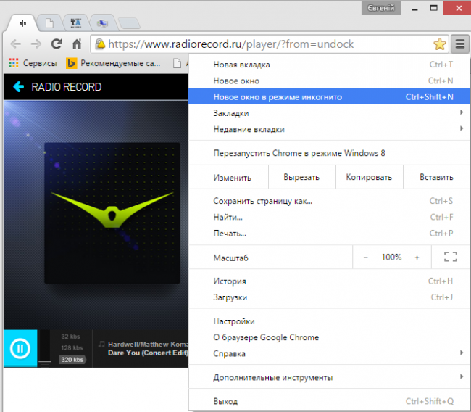The image size is (471, 412).
Task: Click the Radio Record logo artwork
Action: click(x=112, y=213)
